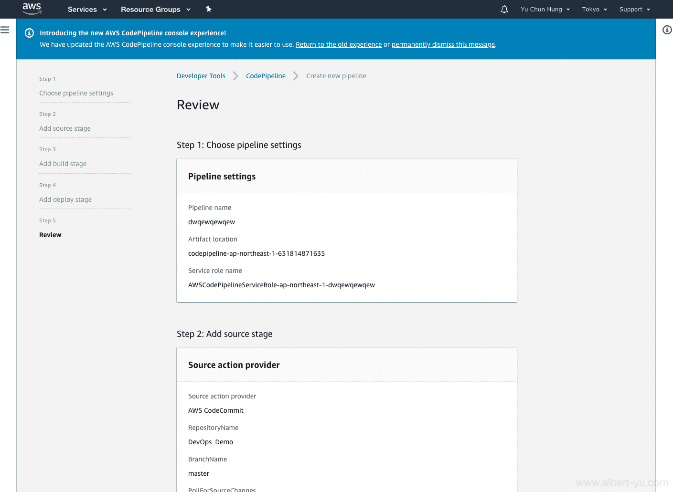The width and height of the screenshot is (673, 492).
Task: Open the Yu Chun Hung account menu
Action: [x=545, y=10]
